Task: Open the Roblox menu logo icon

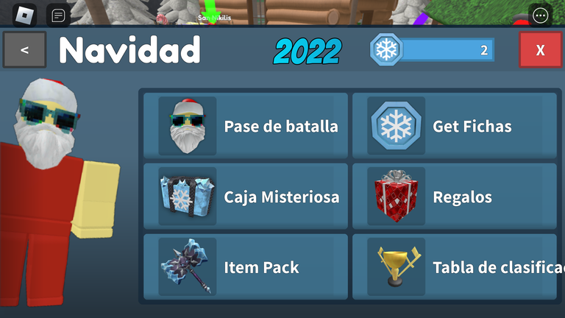Action: tap(24, 15)
